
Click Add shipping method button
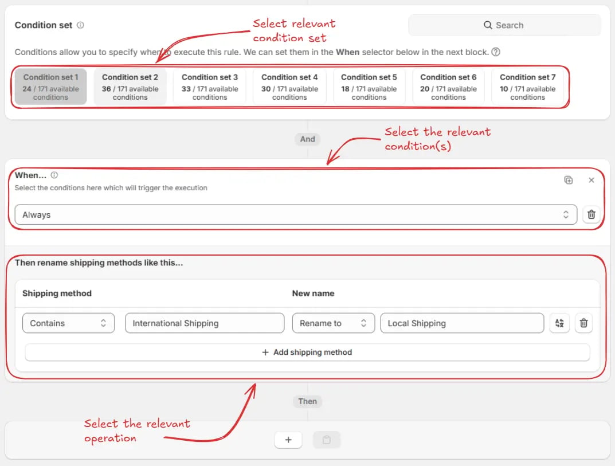pyautogui.click(x=307, y=353)
